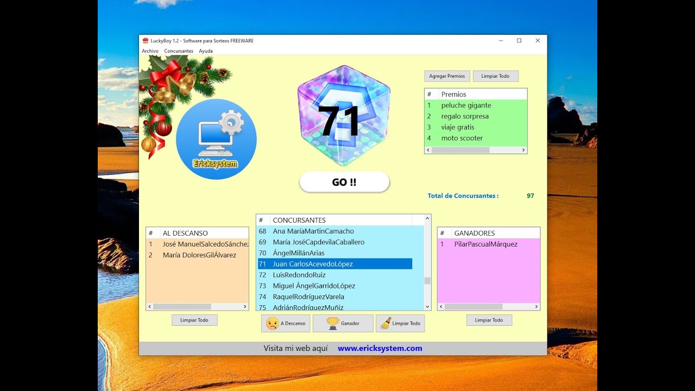Click the GANADORES column header

pyautogui.click(x=496, y=233)
